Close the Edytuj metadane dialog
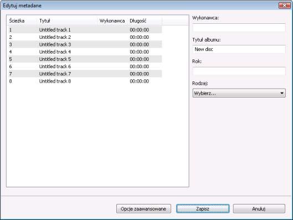Screen dimensions: 293x220 tap(284, 6)
